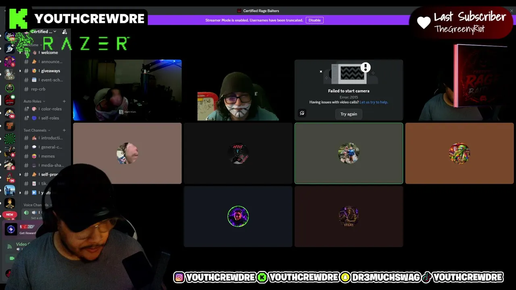Open the color-roles channel
This screenshot has height=290, width=516.
pos(46,109)
